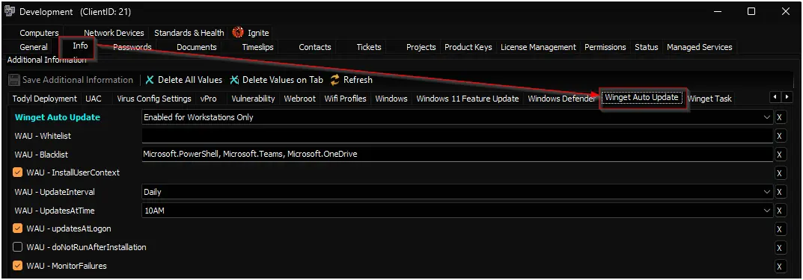803x280 pixels.
Task: Clear Winget Auto Update value with X
Action: click(779, 117)
